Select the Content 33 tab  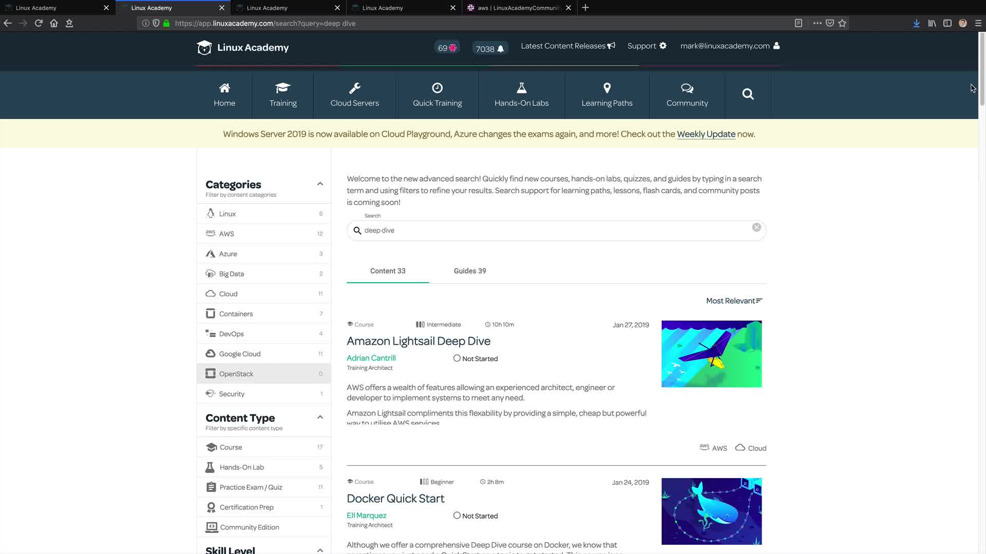(x=388, y=271)
